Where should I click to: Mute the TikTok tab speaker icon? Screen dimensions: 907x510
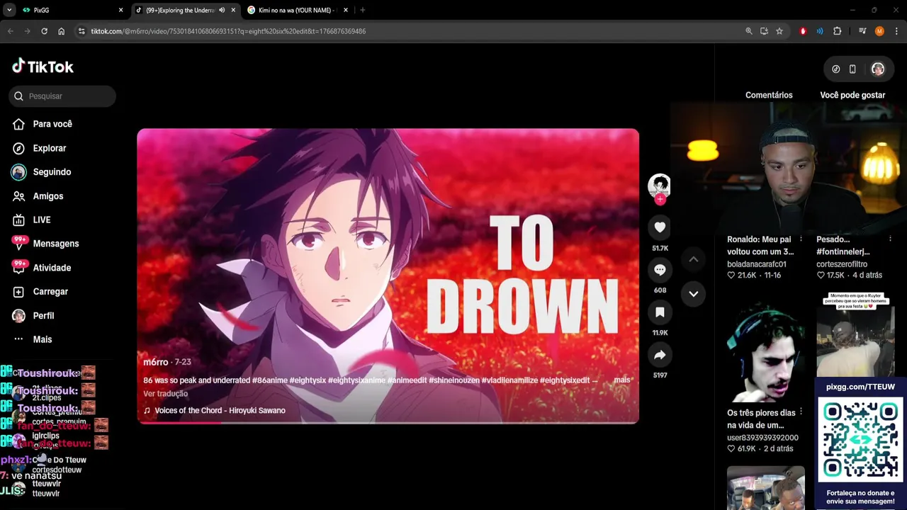[x=222, y=10]
